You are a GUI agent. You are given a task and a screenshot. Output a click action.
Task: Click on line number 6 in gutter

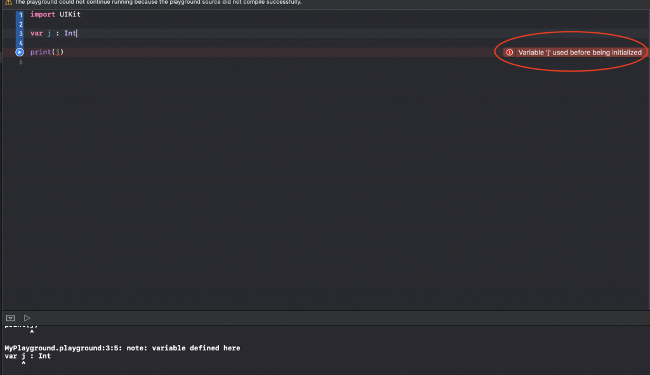point(21,62)
